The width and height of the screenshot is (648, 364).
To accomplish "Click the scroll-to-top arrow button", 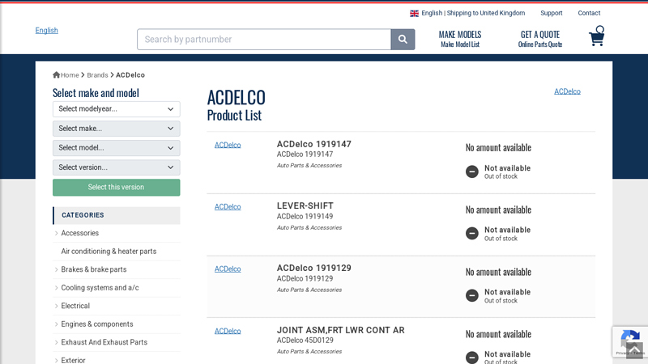I will (634, 350).
